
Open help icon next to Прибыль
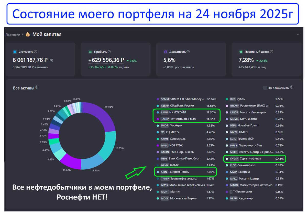click(x=109, y=52)
